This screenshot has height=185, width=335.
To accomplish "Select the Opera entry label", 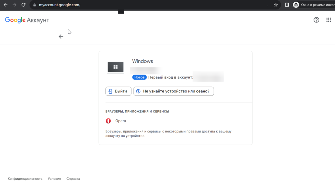I will pos(121,121).
